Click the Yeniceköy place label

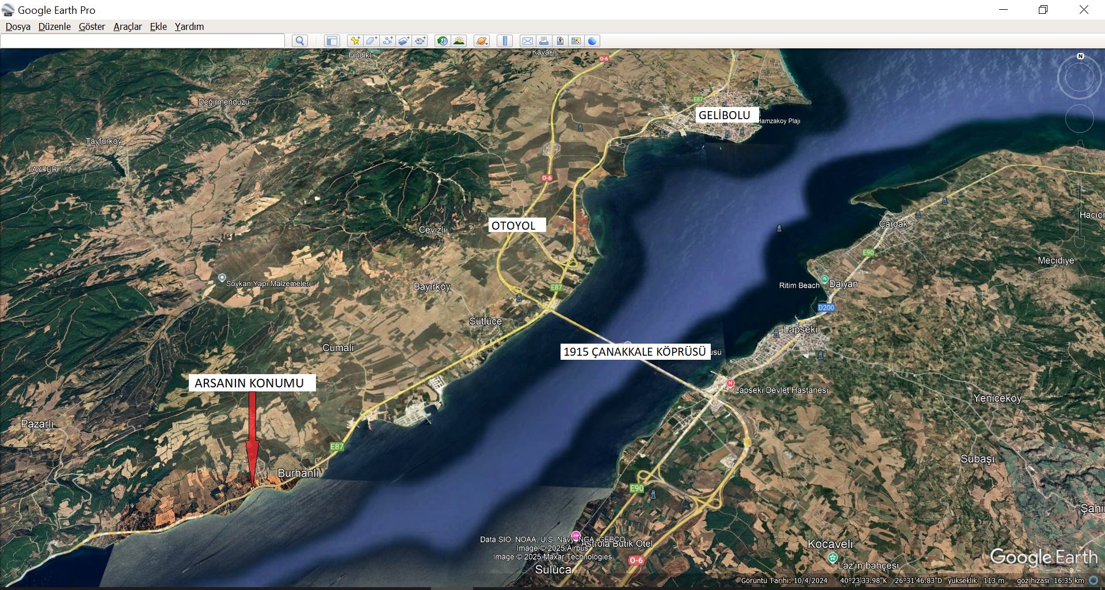coord(997,398)
